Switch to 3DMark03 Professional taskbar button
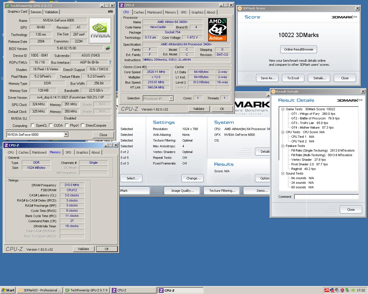Viewport: 368px width, 294px height. [40, 290]
